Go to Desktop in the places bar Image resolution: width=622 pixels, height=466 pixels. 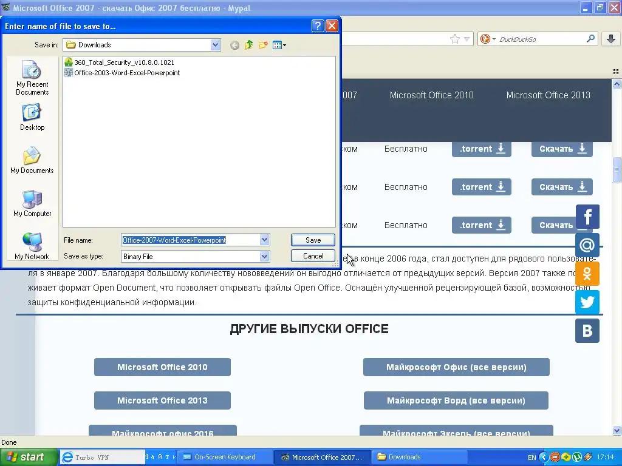32,117
